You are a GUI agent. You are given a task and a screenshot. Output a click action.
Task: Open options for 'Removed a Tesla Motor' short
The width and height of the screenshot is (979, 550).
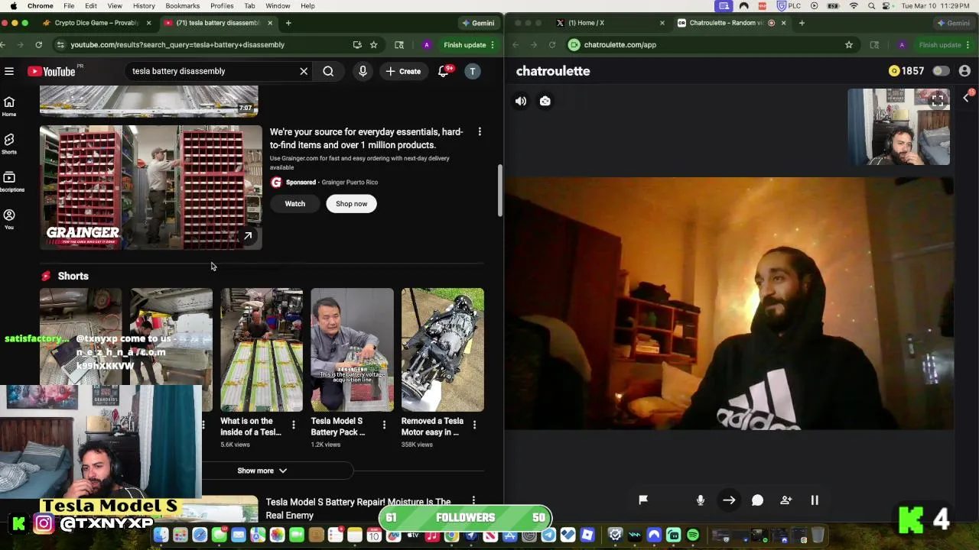(x=474, y=425)
